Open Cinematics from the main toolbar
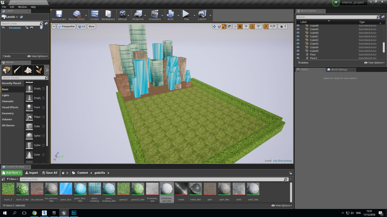 click(x=155, y=15)
